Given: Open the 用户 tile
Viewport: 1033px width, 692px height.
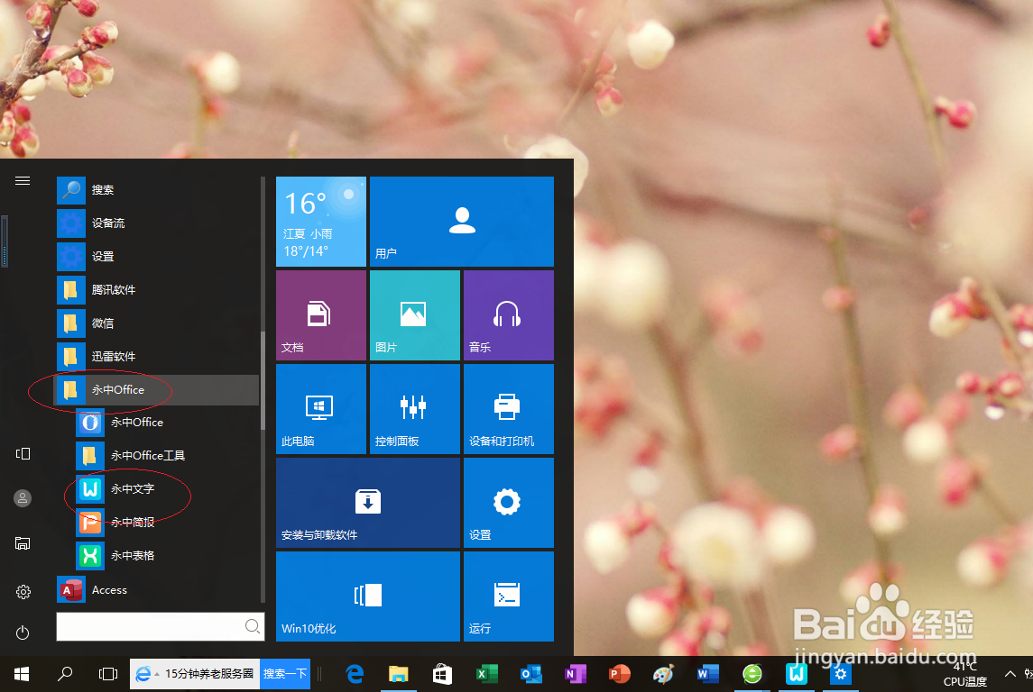Looking at the screenshot, I should tap(462, 222).
